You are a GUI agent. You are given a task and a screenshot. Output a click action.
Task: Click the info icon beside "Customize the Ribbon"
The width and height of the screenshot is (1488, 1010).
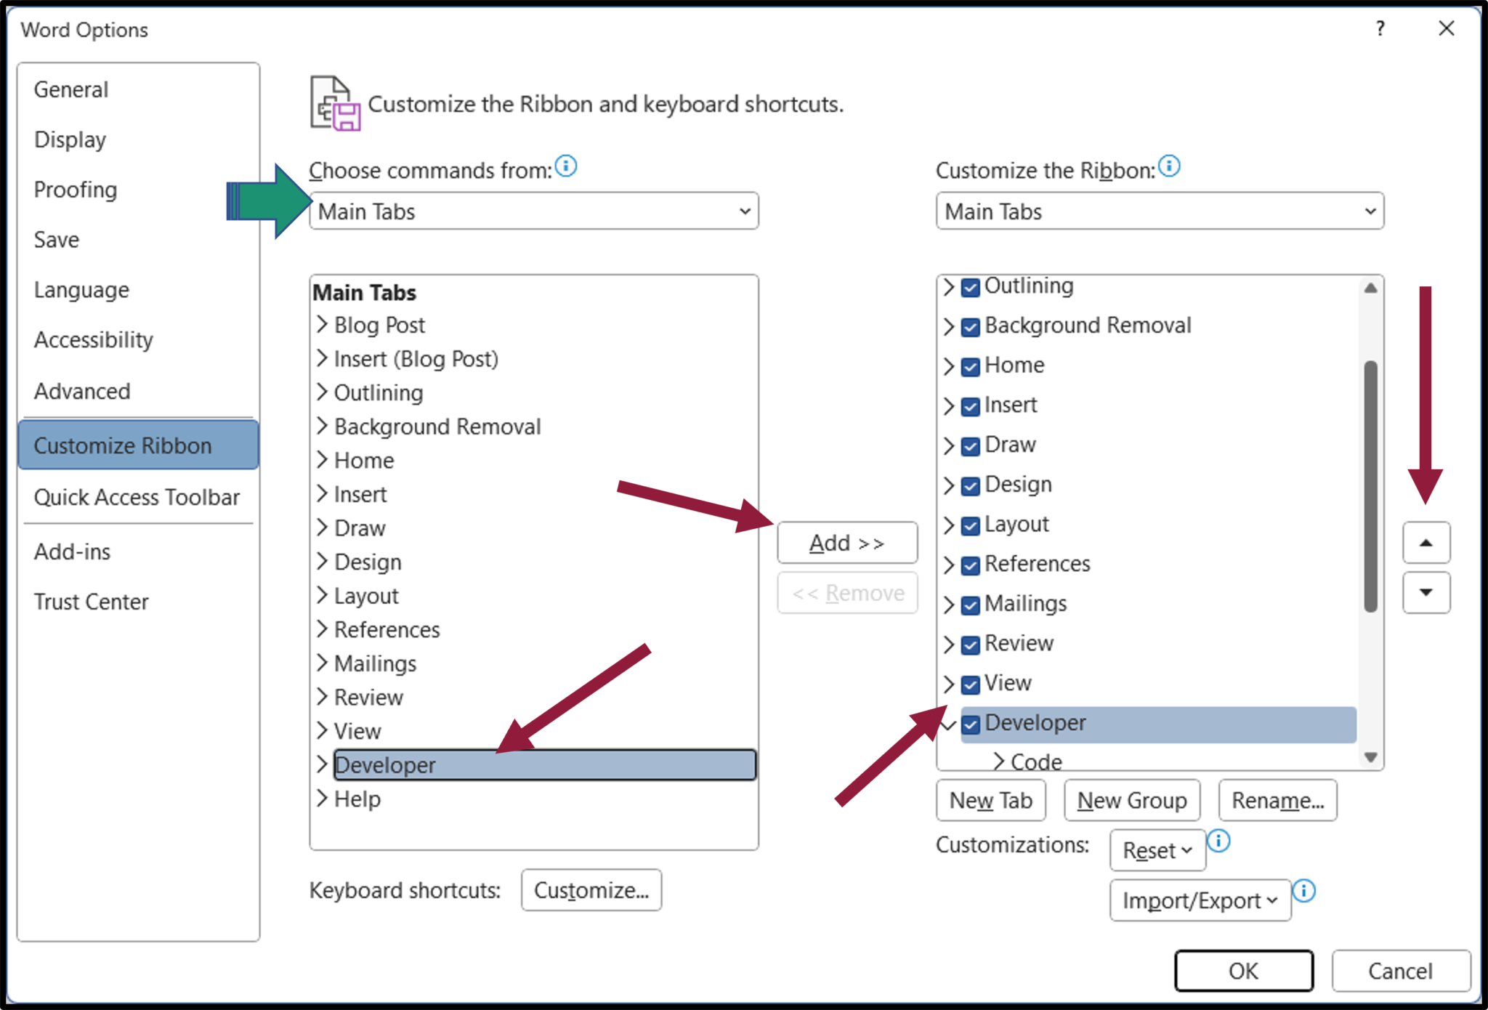[1169, 166]
